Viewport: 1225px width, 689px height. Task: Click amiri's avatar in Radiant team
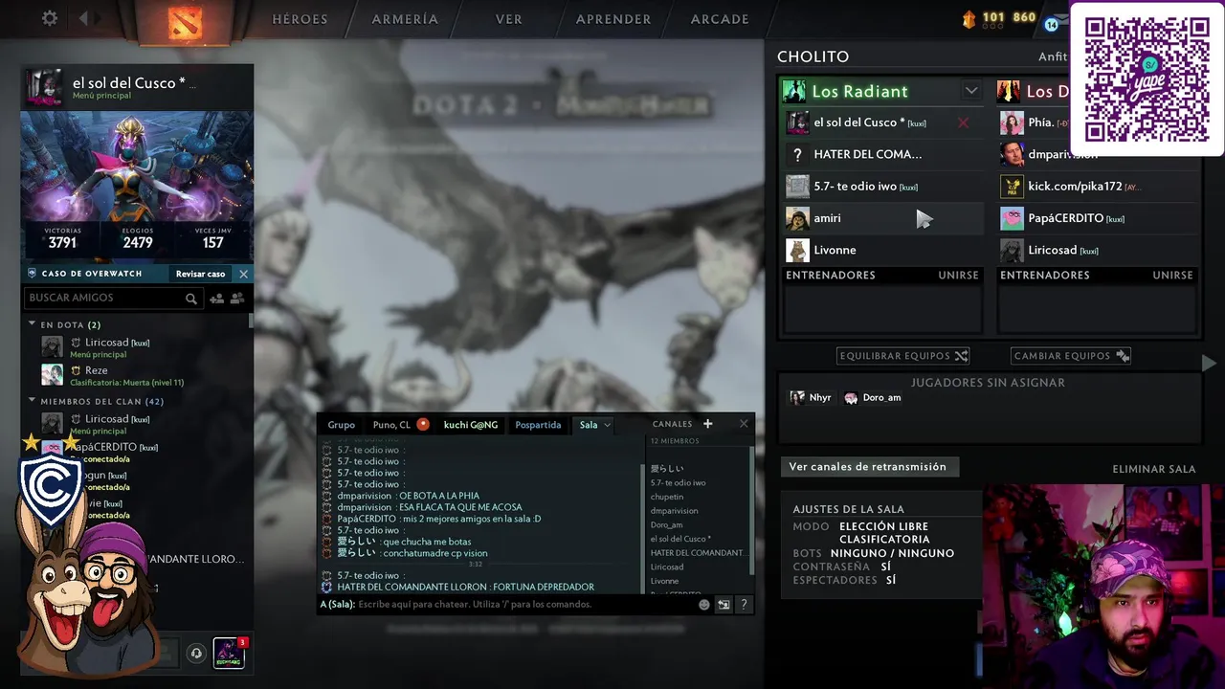pyautogui.click(x=797, y=218)
